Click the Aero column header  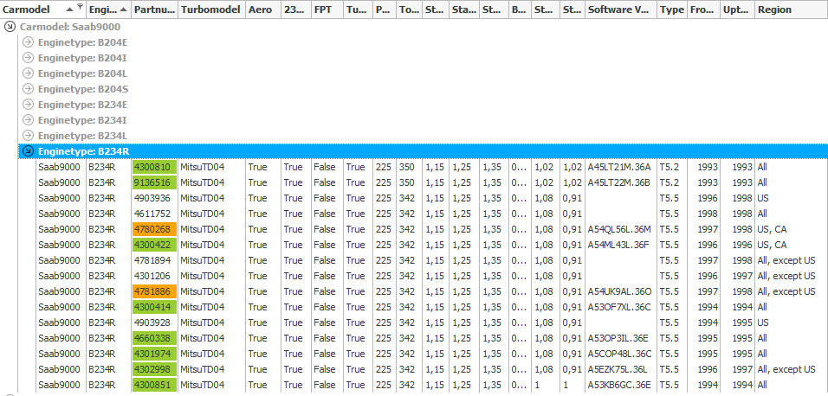[x=262, y=10]
